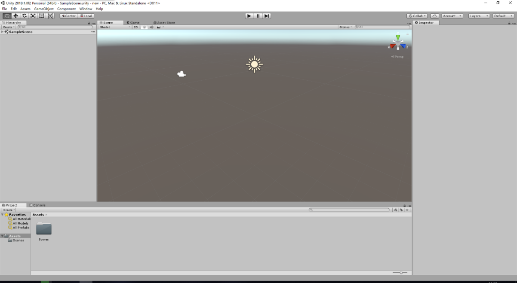Select the Hand tool
This screenshot has height=283, width=517.
(x=7, y=16)
